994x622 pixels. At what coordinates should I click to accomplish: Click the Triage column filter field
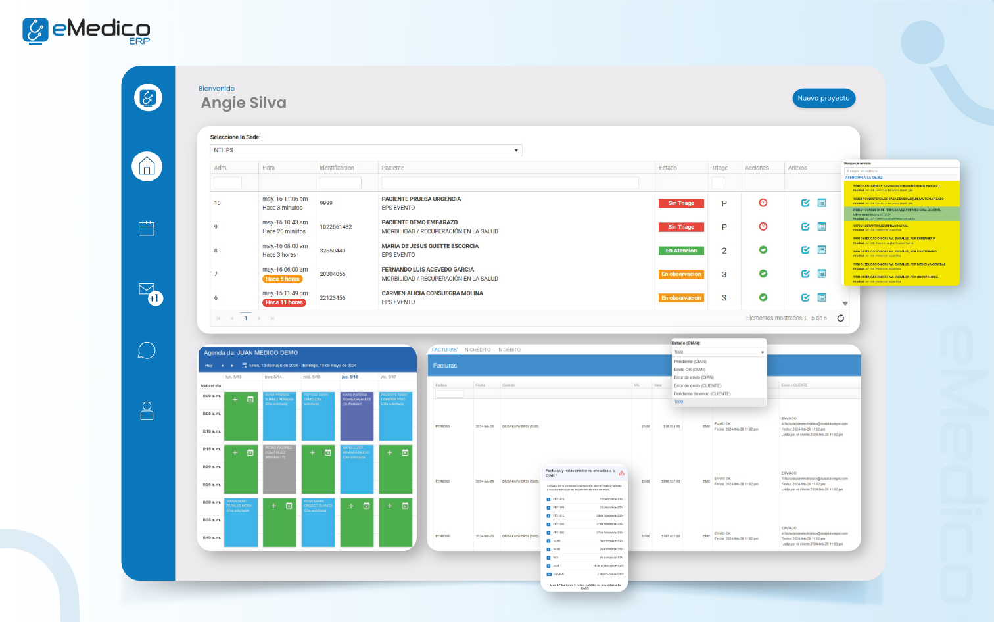[718, 183]
